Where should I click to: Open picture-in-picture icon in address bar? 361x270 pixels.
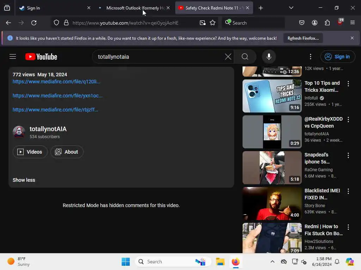203,23
